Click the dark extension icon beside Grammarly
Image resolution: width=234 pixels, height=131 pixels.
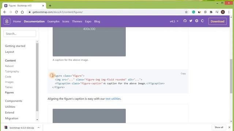(199, 12)
